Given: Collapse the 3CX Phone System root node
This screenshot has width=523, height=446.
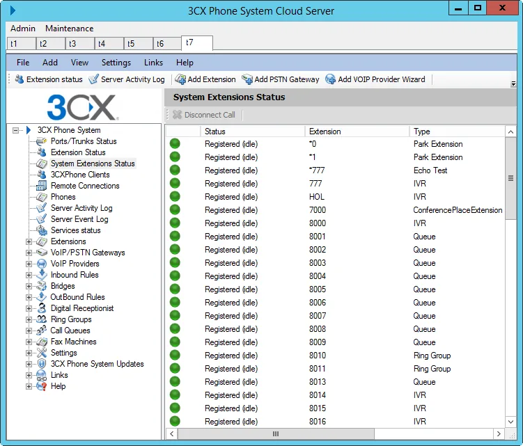Looking at the screenshot, I should click(16, 130).
